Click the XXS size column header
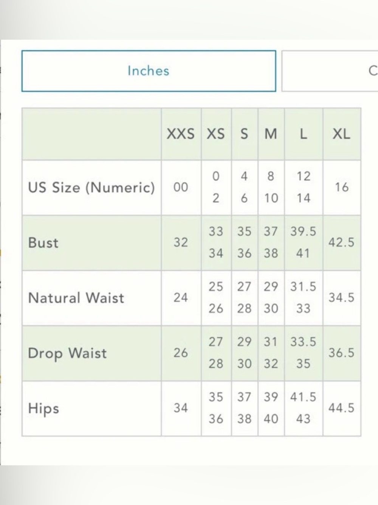 tap(181, 134)
